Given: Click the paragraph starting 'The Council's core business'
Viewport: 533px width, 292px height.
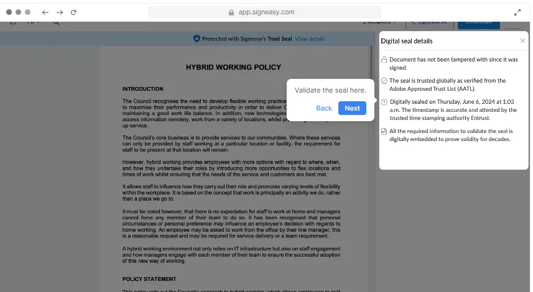Looking at the screenshot, I should tap(231, 144).
